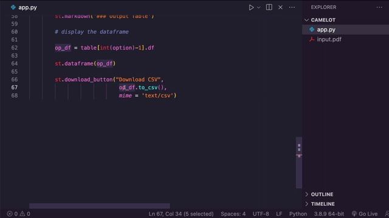Image resolution: width=389 pixels, height=218 pixels.
Task: Click 'mime' parameter on line 68
Action: pos(125,96)
